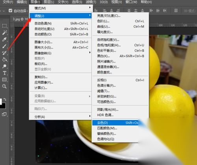Image resolution: width=197 pixels, height=165 pixels.
Task: Open the 文字(Y) menu
Action: point(63,2)
